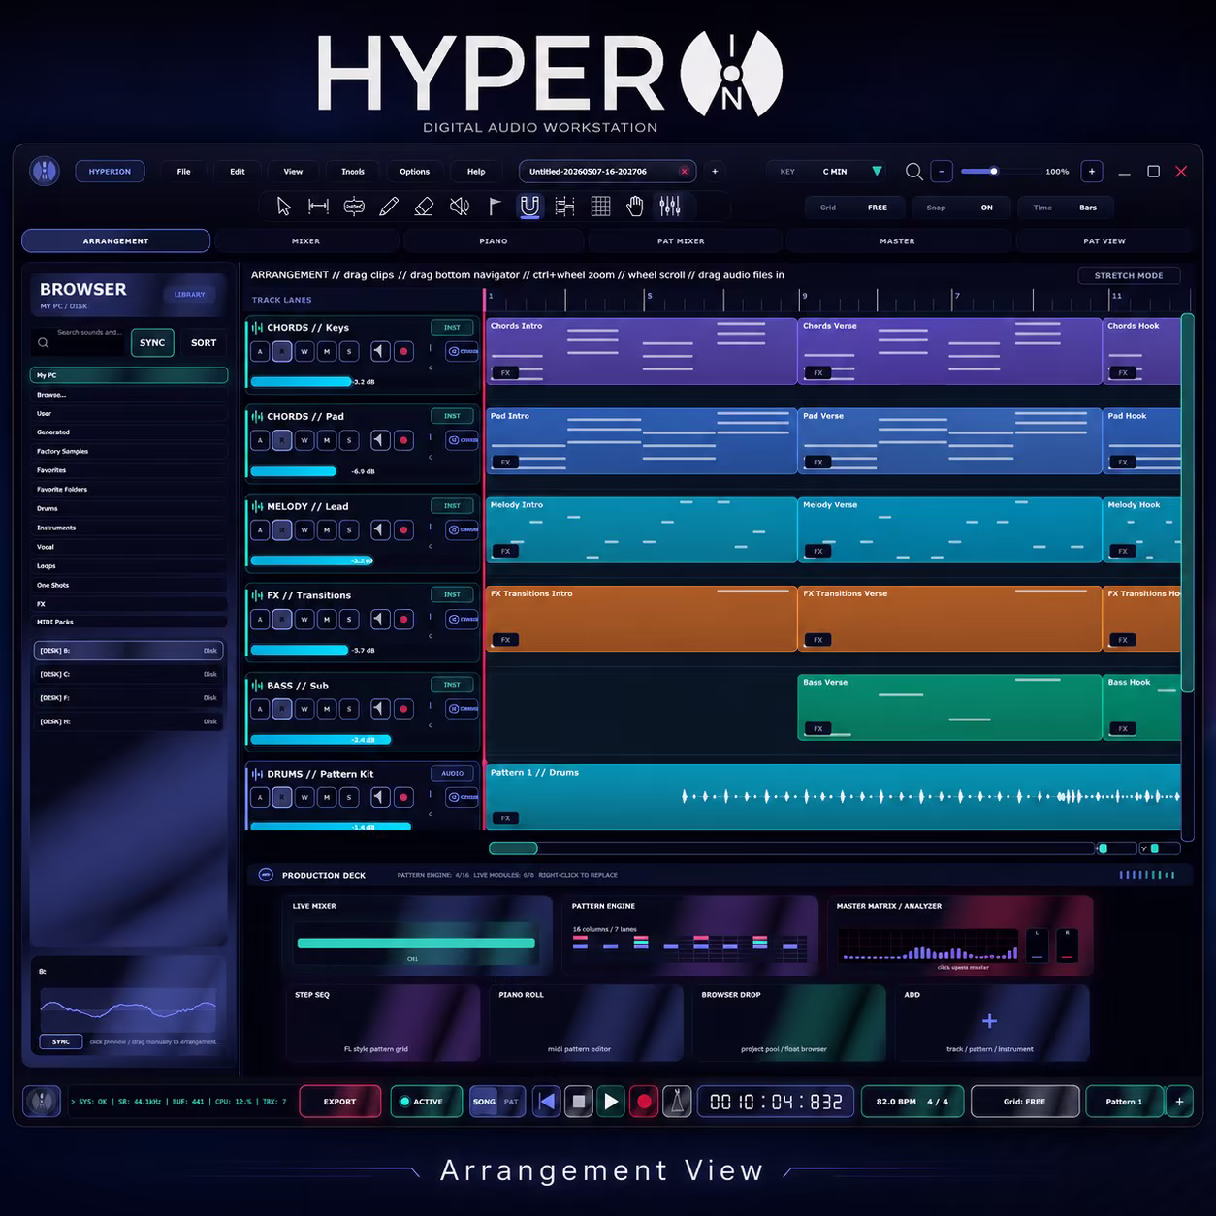Stop playback in transport bar

tap(579, 1102)
